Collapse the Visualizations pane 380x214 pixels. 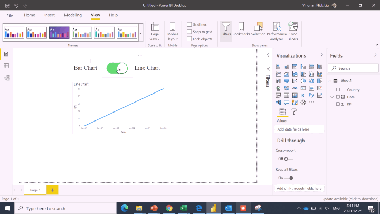click(x=321, y=55)
